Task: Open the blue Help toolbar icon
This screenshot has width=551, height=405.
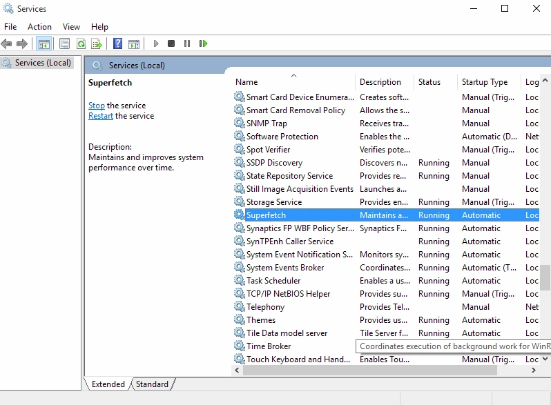Action: click(x=117, y=43)
